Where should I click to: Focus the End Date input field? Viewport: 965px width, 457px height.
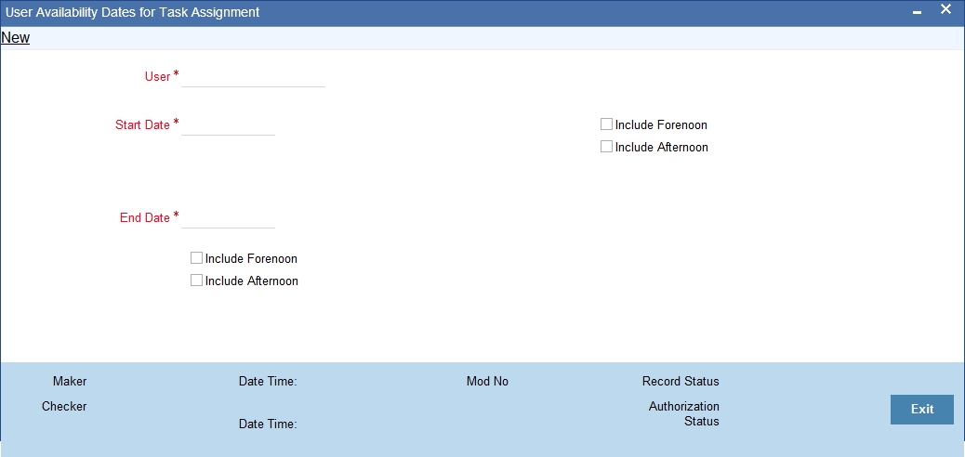coord(229,217)
